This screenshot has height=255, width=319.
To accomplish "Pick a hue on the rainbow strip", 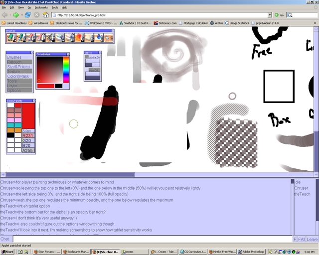I will (x=66, y=70).
